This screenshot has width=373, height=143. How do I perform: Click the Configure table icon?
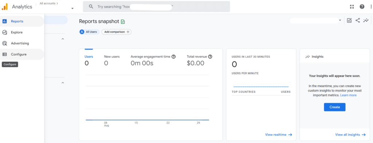coord(4,54)
